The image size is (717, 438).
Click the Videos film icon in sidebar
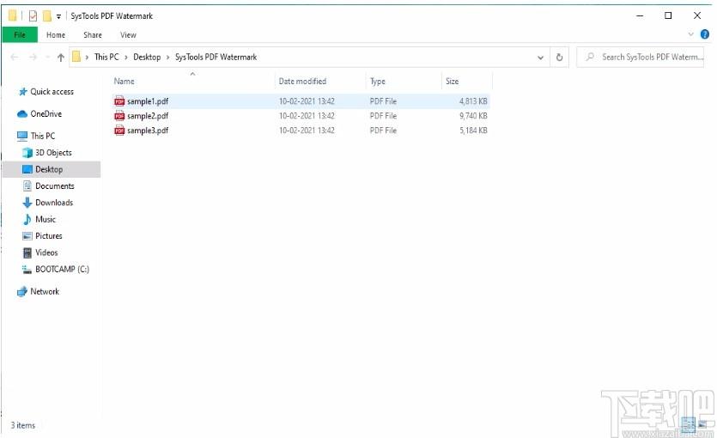pyautogui.click(x=27, y=252)
